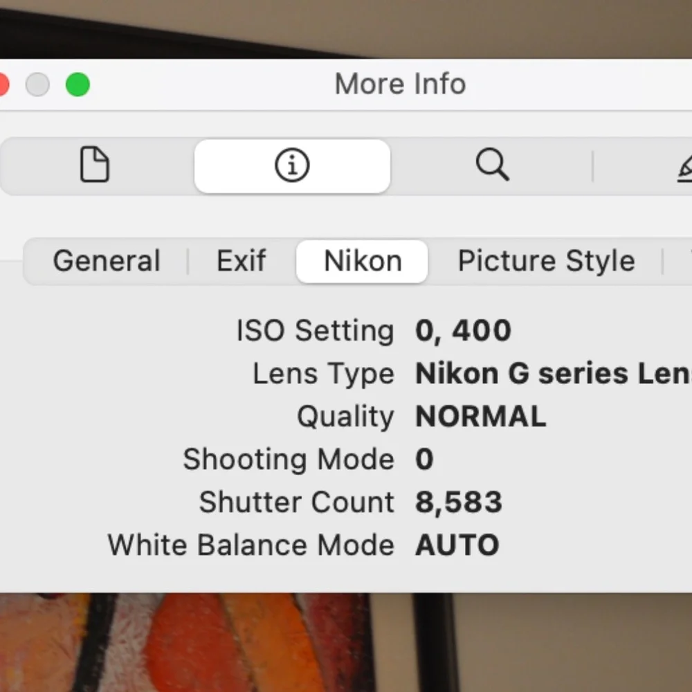The image size is (692, 692).
Task: Click the green zoom window button
Action: pos(78,84)
